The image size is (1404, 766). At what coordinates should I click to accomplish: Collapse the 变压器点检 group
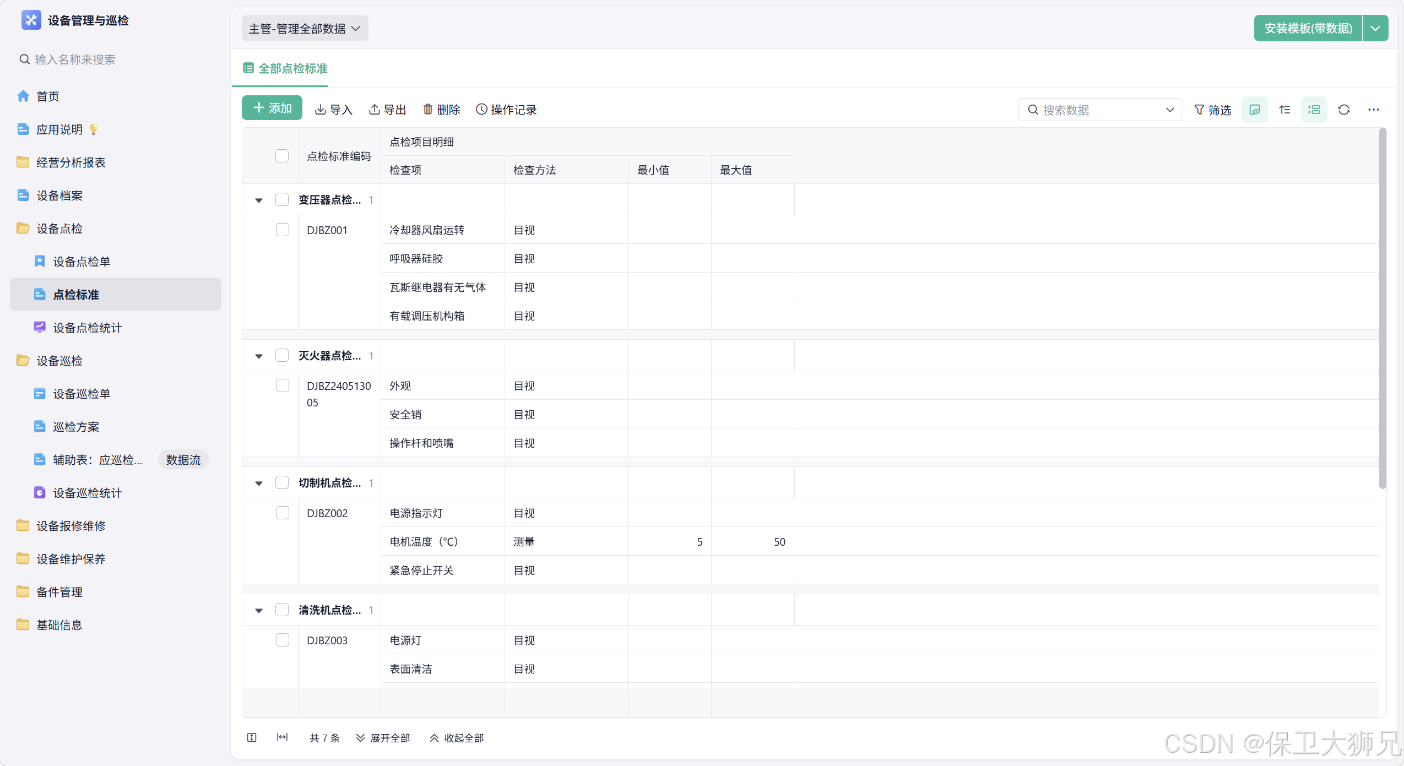point(259,200)
